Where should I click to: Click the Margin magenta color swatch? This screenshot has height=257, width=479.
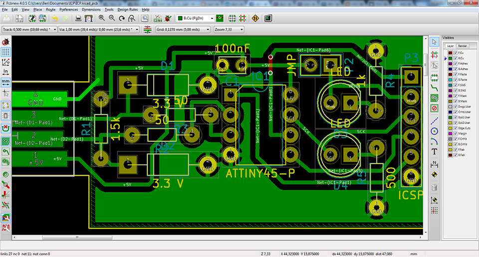(x=450, y=133)
